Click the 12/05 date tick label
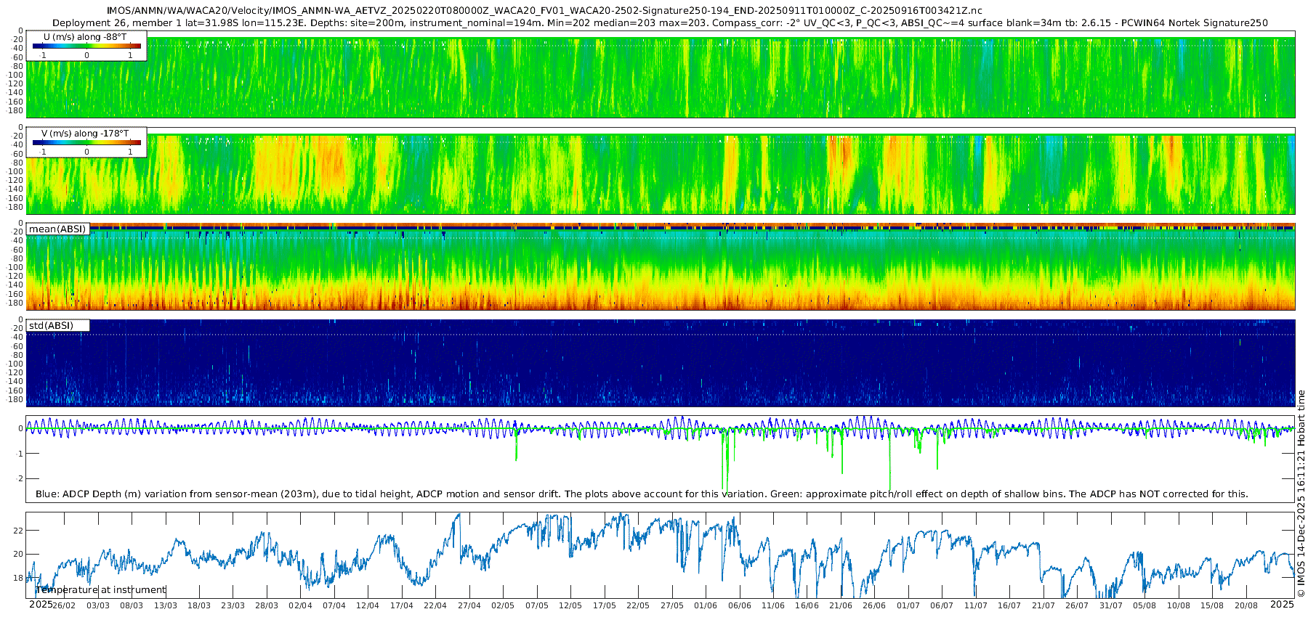This screenshot has width=1308, height=617. [x=570, y=605]
